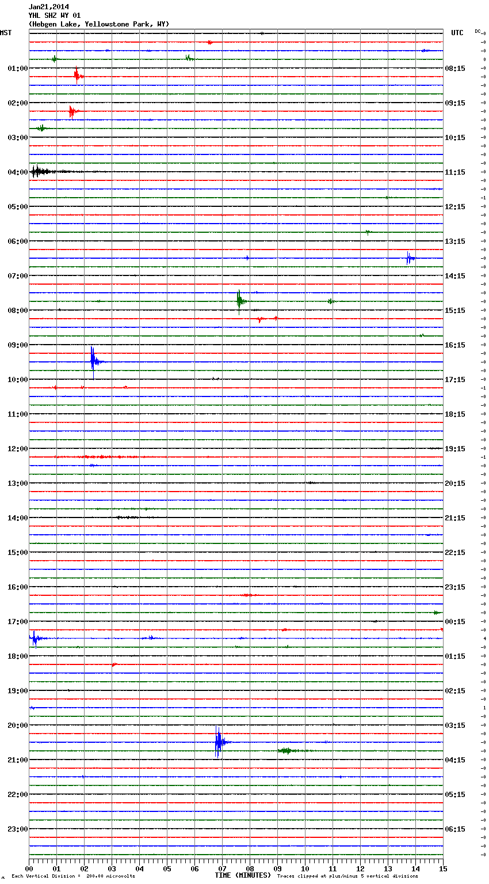The height and width of the screenshot is (884, 489).
Task: Click the '11:15' UTC time label
Action: pyautogui.click(x=455, y=172)
